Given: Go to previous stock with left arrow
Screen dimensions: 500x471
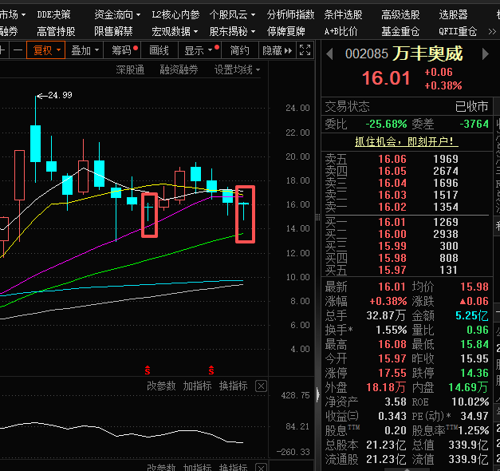Looking at the screenshot, I should (329, 53).
